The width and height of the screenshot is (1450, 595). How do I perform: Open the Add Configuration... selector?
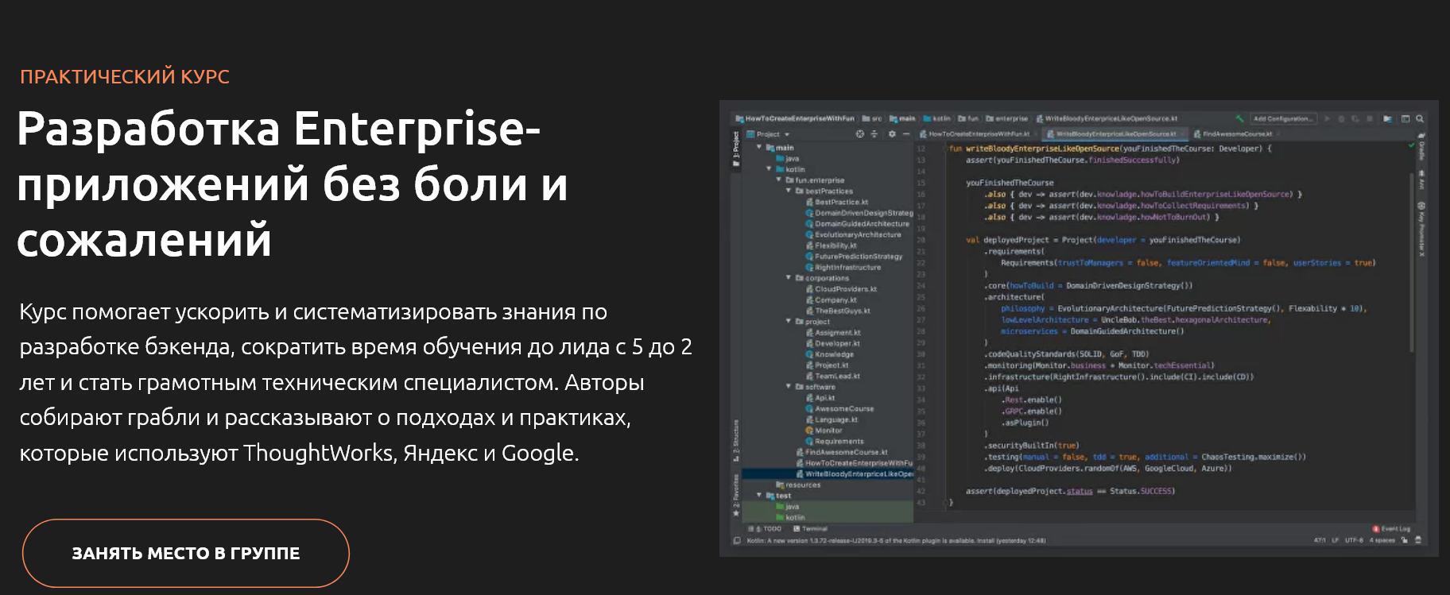click(1284, 118)
